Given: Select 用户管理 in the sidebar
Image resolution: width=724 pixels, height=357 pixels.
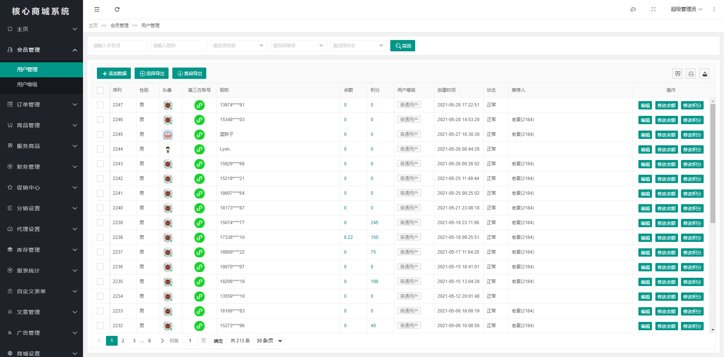Looking at the screenshot, I should point(41,69).
